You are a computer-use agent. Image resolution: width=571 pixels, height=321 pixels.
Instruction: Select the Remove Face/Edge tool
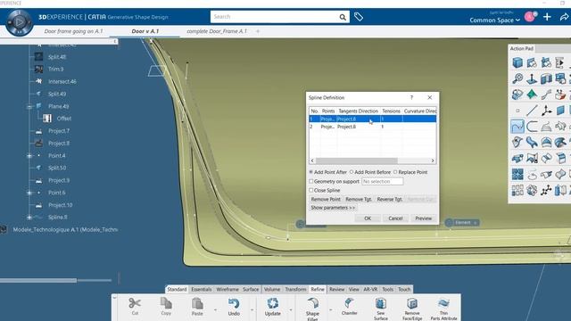pos(412,309)
